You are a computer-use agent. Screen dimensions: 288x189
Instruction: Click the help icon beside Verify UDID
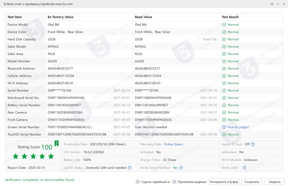tap(245, 168)
